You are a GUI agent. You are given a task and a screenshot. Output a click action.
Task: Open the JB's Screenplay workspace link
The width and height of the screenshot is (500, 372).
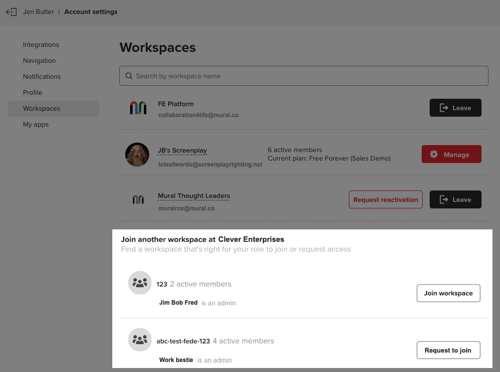(x=182, y=150)
